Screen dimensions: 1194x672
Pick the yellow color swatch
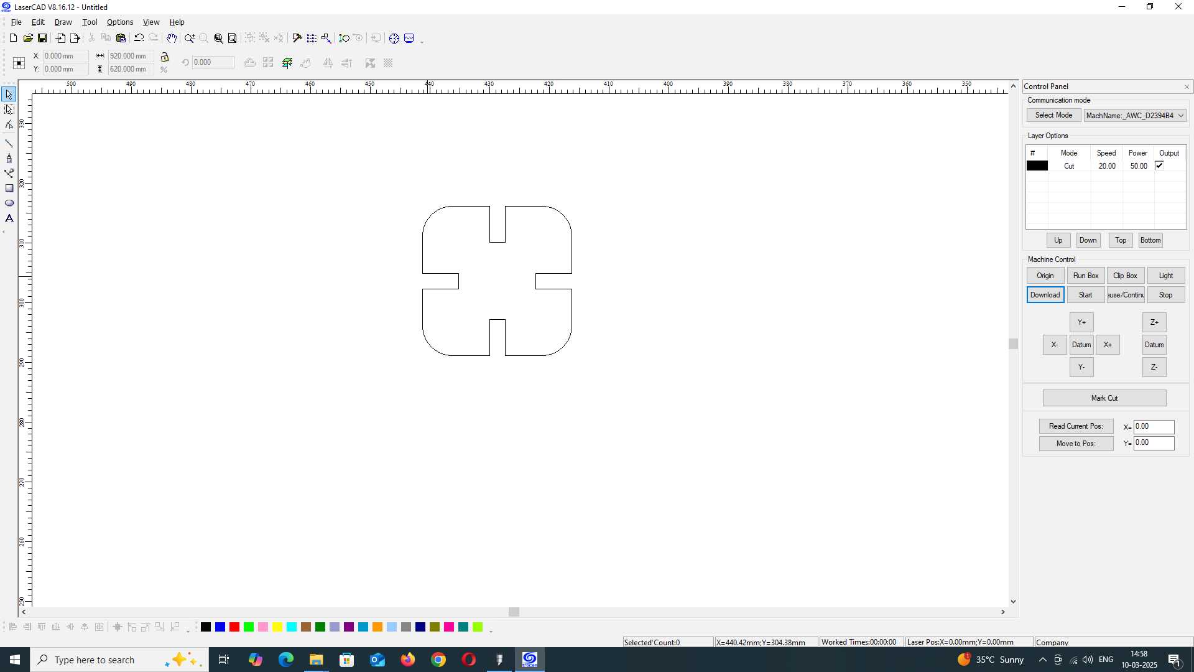point(277,627)
